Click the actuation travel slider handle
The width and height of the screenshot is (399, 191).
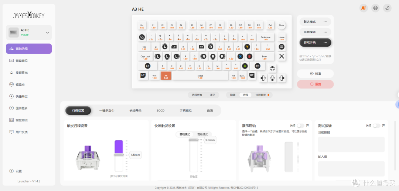[119, 154]
